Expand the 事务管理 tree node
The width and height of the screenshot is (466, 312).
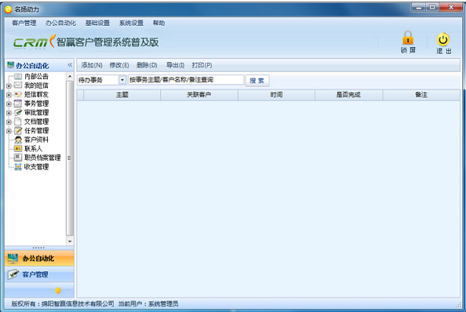click(x=9, y=104)
